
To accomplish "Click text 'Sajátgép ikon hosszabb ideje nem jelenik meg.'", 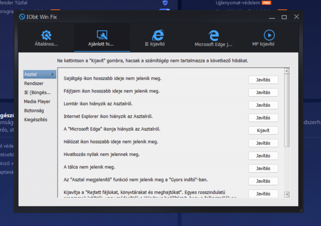I will click(x=112, y=79).
